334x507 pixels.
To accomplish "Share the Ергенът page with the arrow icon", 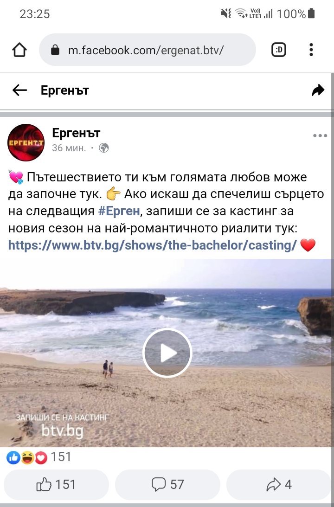I will (318, 90).
